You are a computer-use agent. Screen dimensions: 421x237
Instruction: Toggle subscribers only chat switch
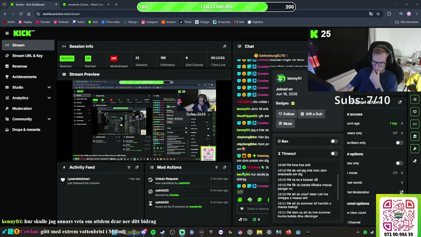click(399, 143)
